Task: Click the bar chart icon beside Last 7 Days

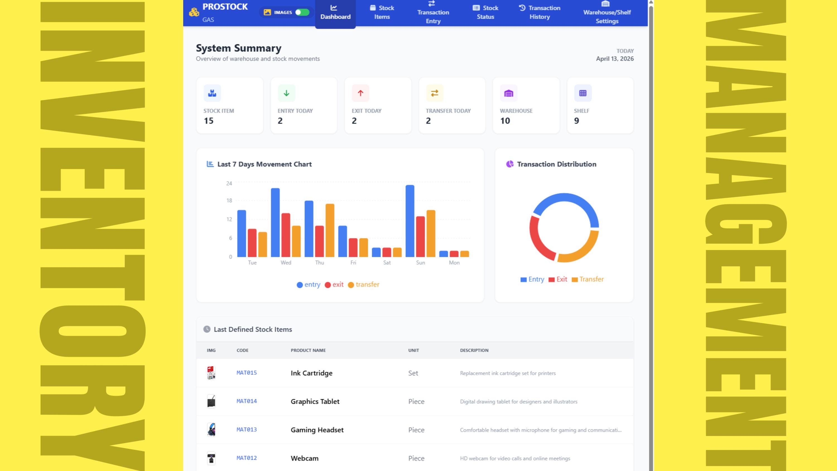Action: (210, 164)
